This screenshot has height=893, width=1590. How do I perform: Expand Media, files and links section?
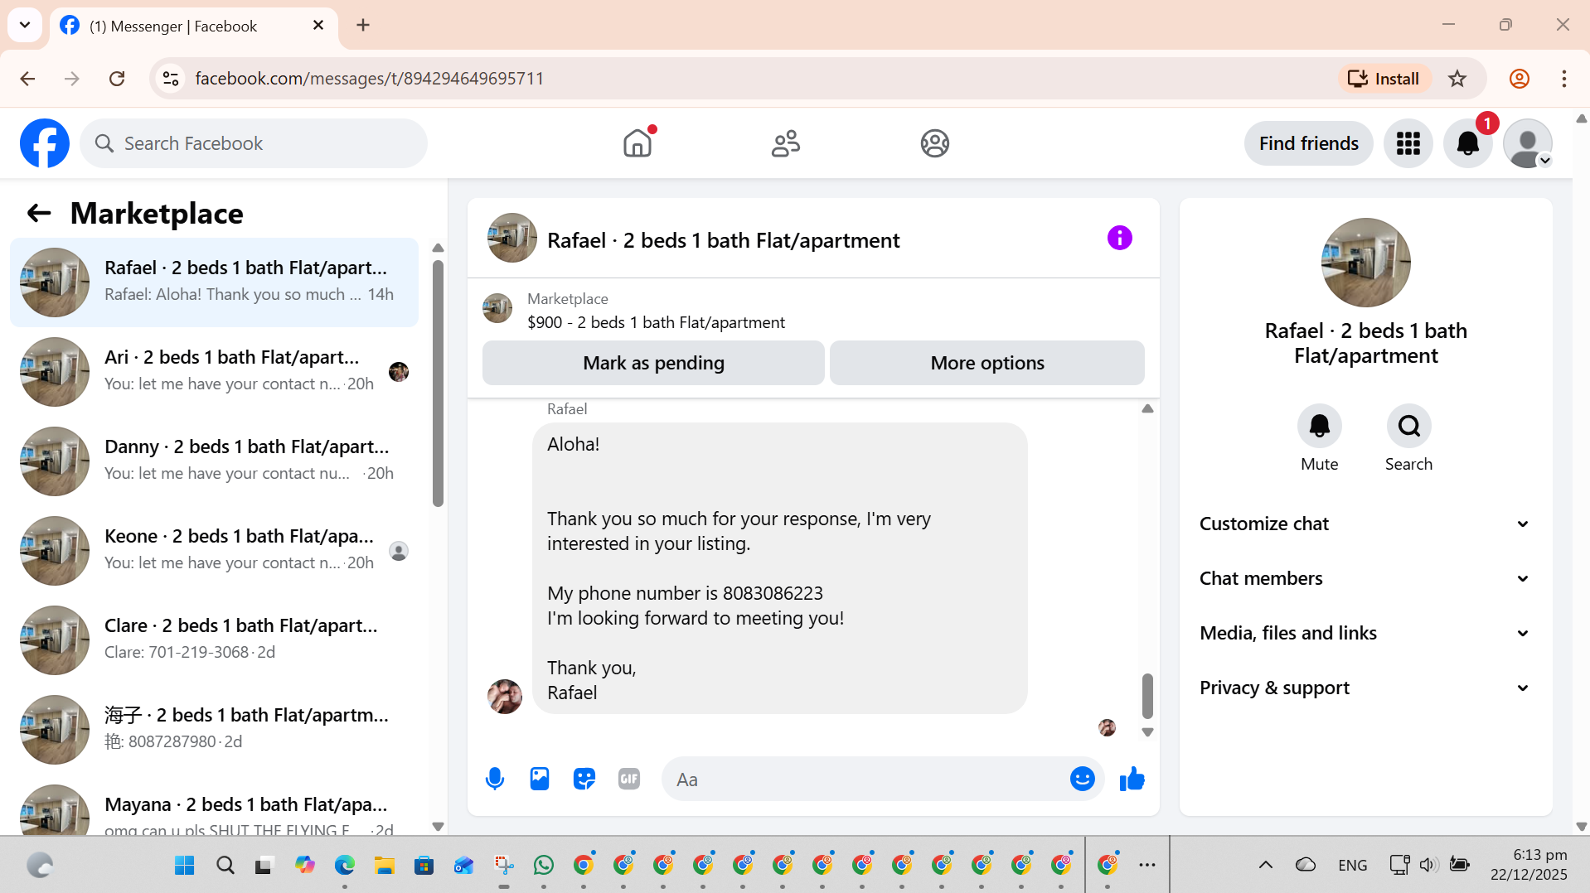pyautogui.click(x=1365, y=633)
